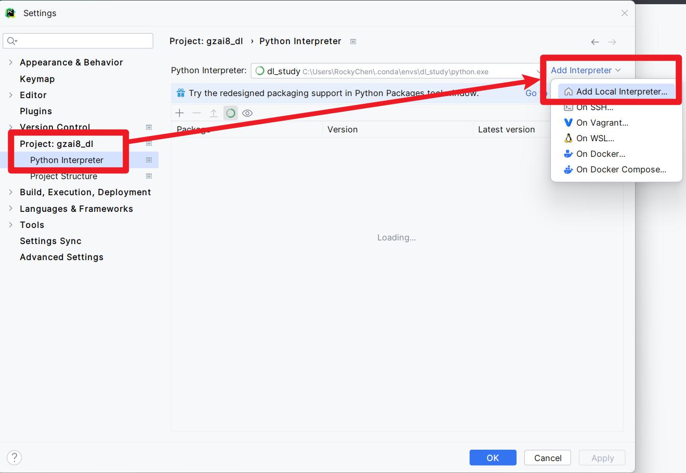Choose On WSL... from the interpreter menu
Viewport: 686px width, 473px height.
tap(616, 138)
